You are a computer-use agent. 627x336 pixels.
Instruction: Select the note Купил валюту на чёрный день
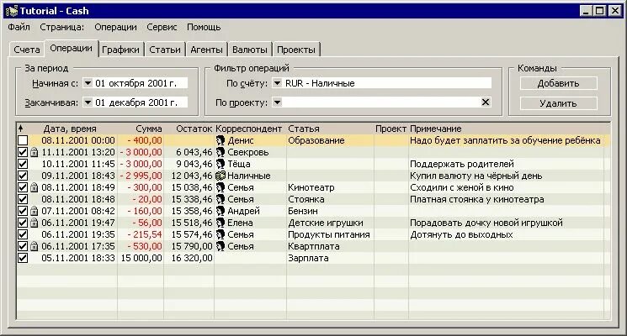tap(476, 176)
